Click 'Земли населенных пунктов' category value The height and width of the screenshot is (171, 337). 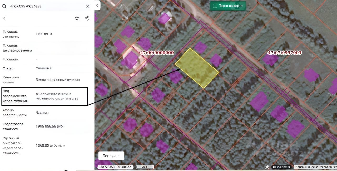pyautogui.click(x=58, y=79)
